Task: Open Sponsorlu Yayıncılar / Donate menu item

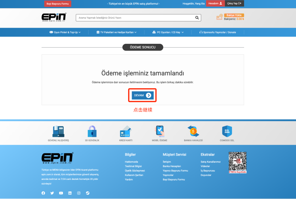Action: tap(218, 32)
